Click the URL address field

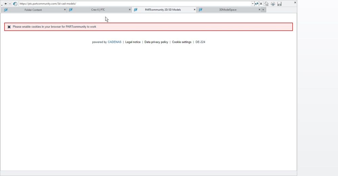coord(135,4)
